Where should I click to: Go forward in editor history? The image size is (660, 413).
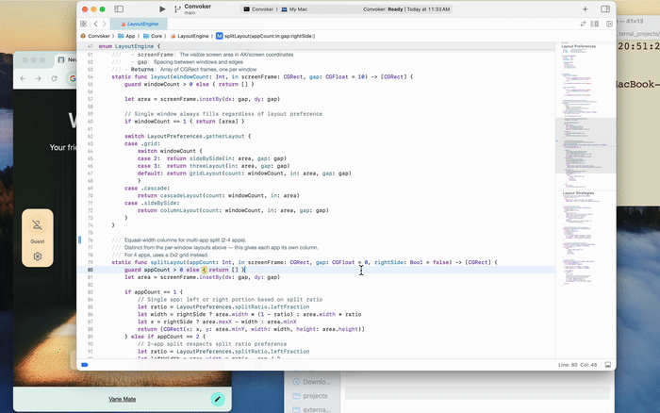click(105, 24)
